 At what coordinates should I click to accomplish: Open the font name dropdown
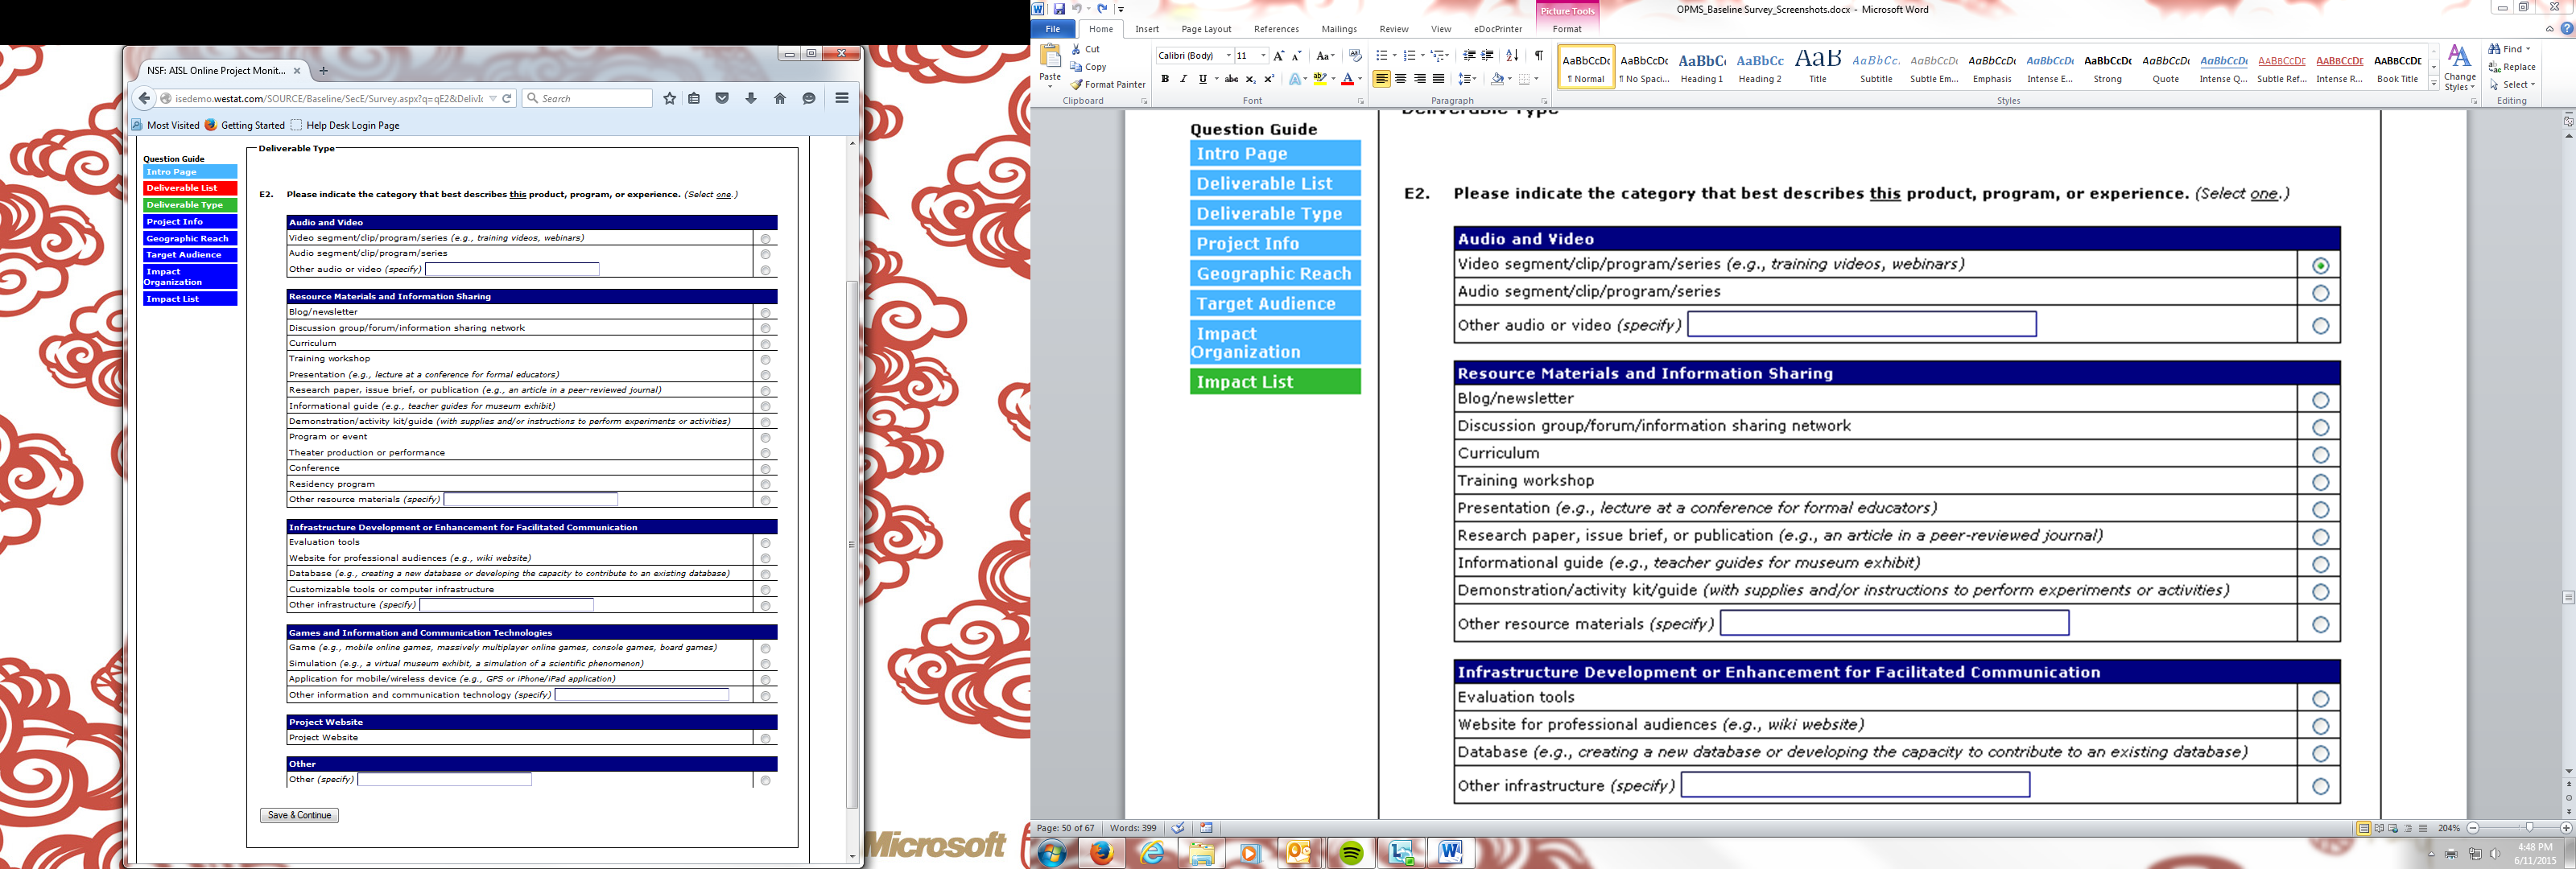[x=1228, y=56]
